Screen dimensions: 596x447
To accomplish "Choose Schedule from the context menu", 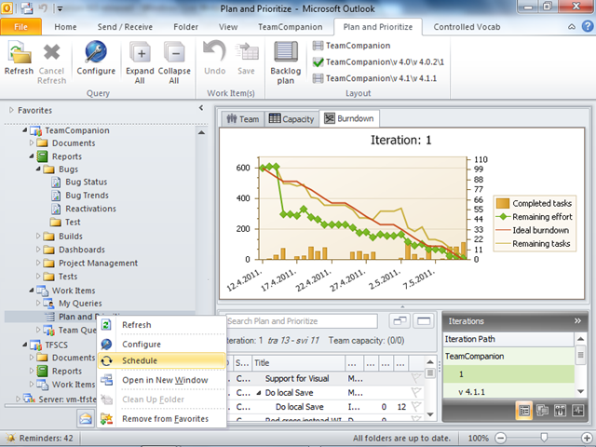I will (140, 360).
